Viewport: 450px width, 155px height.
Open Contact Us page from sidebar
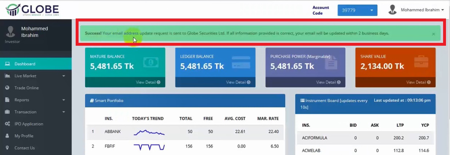pos(25,148)
